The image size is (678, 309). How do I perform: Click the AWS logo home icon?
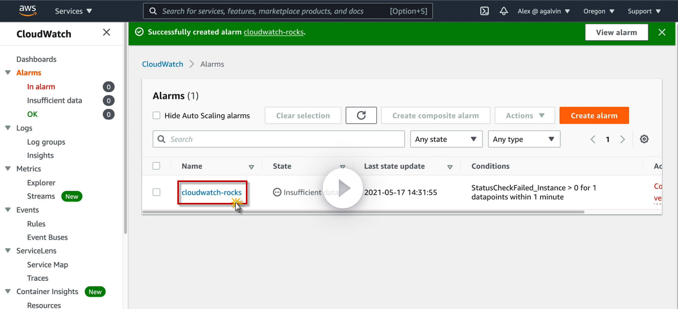27,10
